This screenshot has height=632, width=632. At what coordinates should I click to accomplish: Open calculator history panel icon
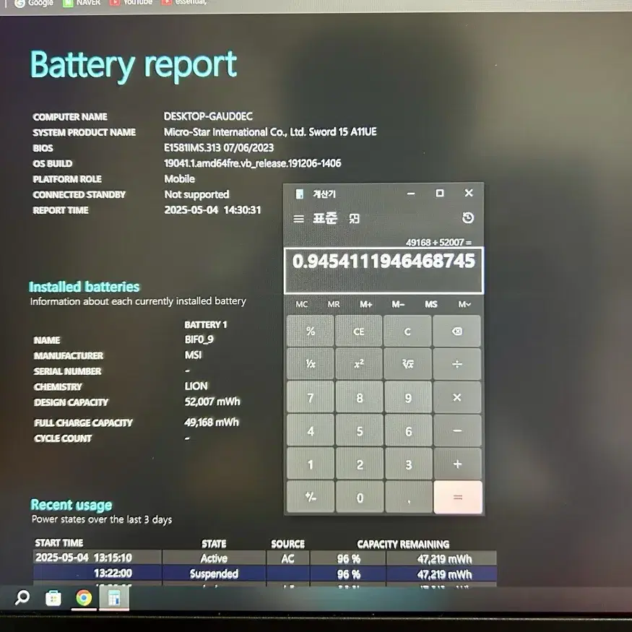coord(467,218)
